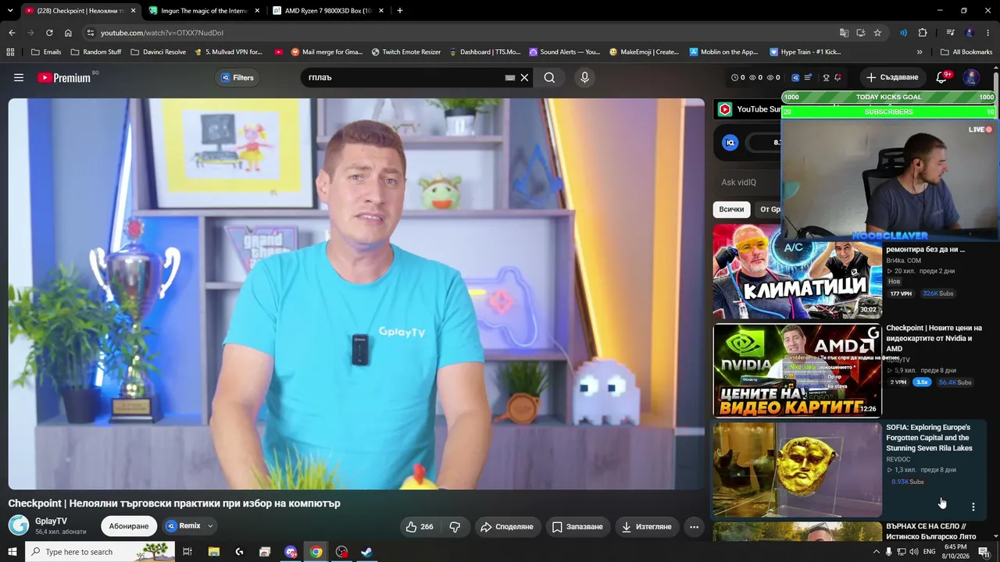
Task: Open the Chrome extensions puzzle icon
Action: tap(923, 33)
